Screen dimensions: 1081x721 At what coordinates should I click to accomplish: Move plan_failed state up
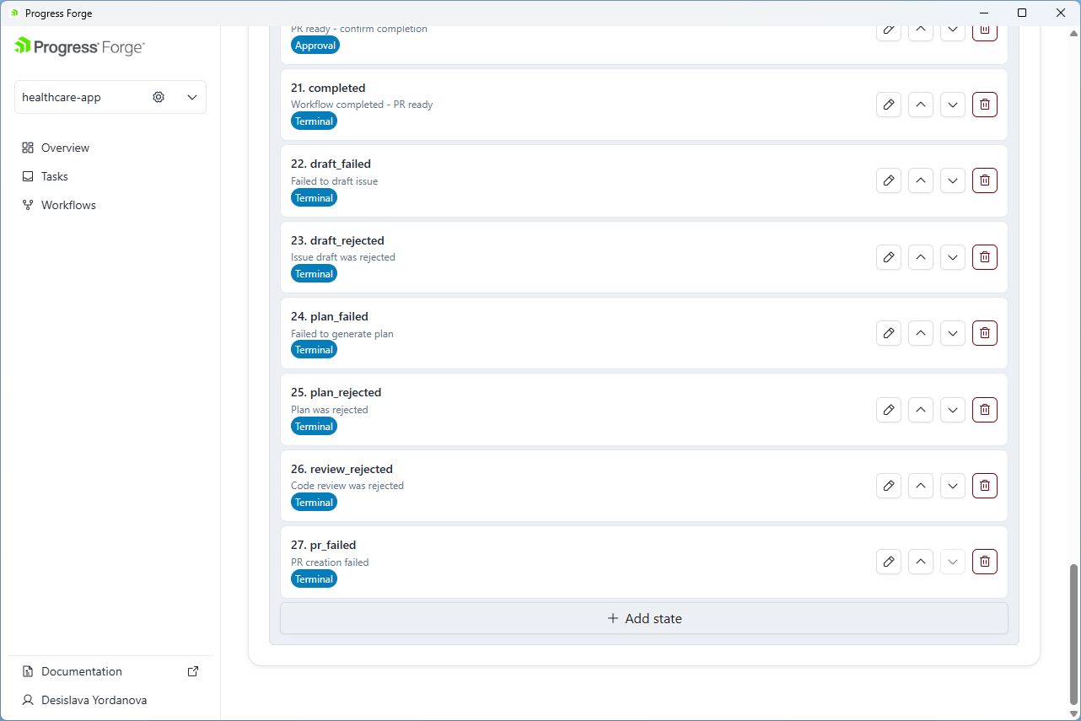(921, 333)
